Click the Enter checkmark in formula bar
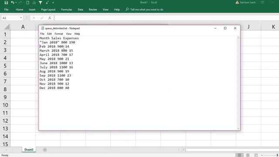Viewport: 279px width, 157px height. (42, 18)
